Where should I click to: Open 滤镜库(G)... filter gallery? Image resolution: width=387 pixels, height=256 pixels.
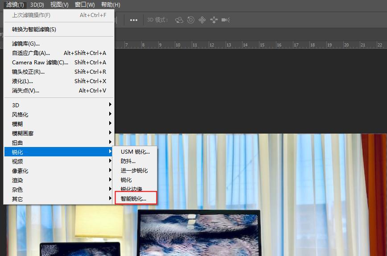(x=59, y=44)
